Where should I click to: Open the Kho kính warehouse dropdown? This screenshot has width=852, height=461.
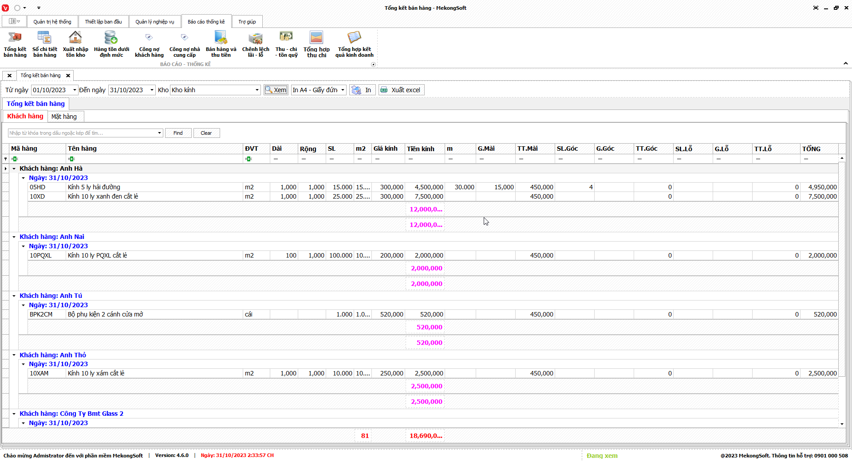[x=257, y=90]
